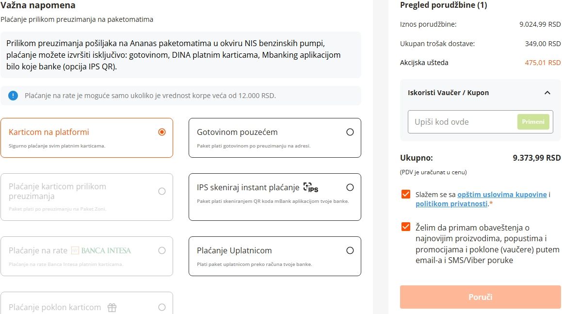Select Plaćanje na rate radio button

[162, 250]
